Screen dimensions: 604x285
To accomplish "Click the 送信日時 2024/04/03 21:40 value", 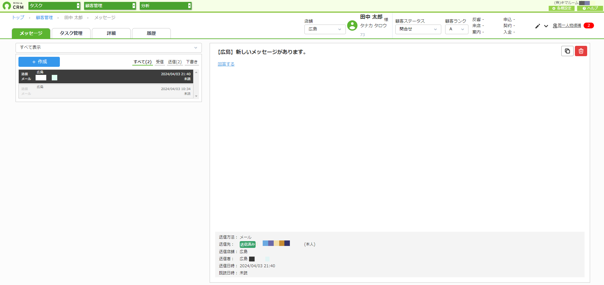I will (258, 266).
